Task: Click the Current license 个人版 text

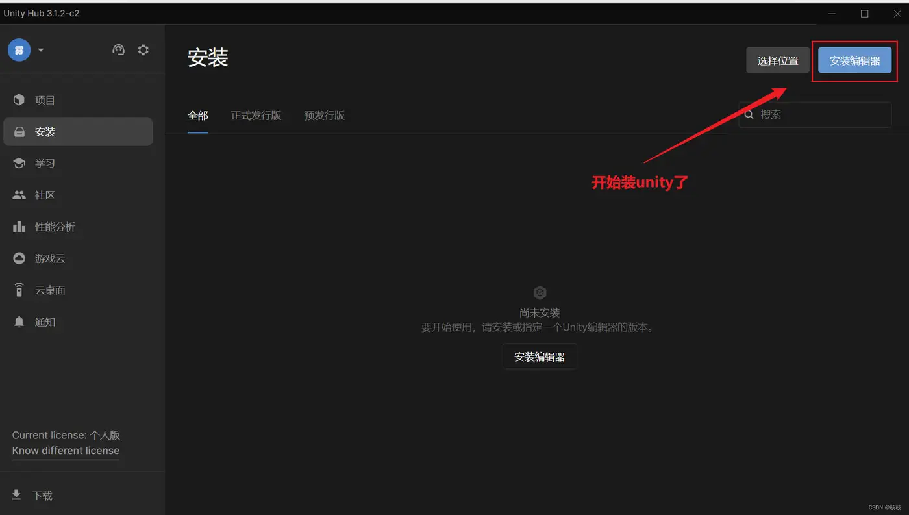Action: [x=66, y=435]
